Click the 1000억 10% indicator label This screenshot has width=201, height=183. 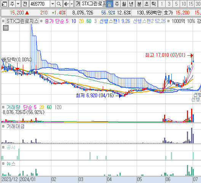click(x=183, y=21)
